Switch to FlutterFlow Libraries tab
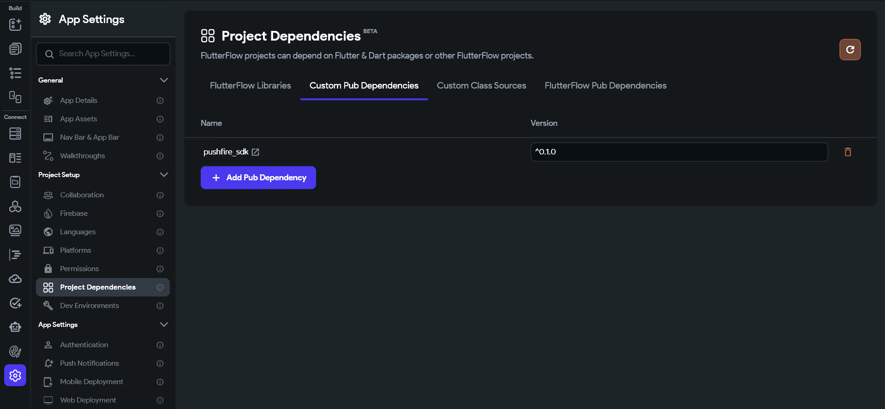 pos(250,86)
